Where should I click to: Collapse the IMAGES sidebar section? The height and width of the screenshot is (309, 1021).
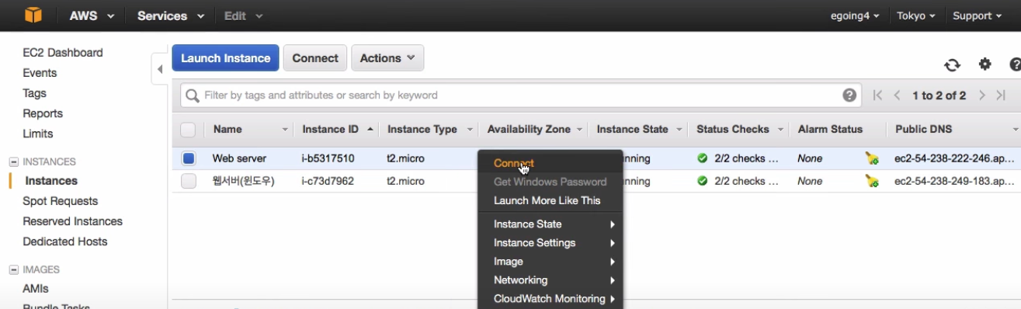tap(13, 270)
